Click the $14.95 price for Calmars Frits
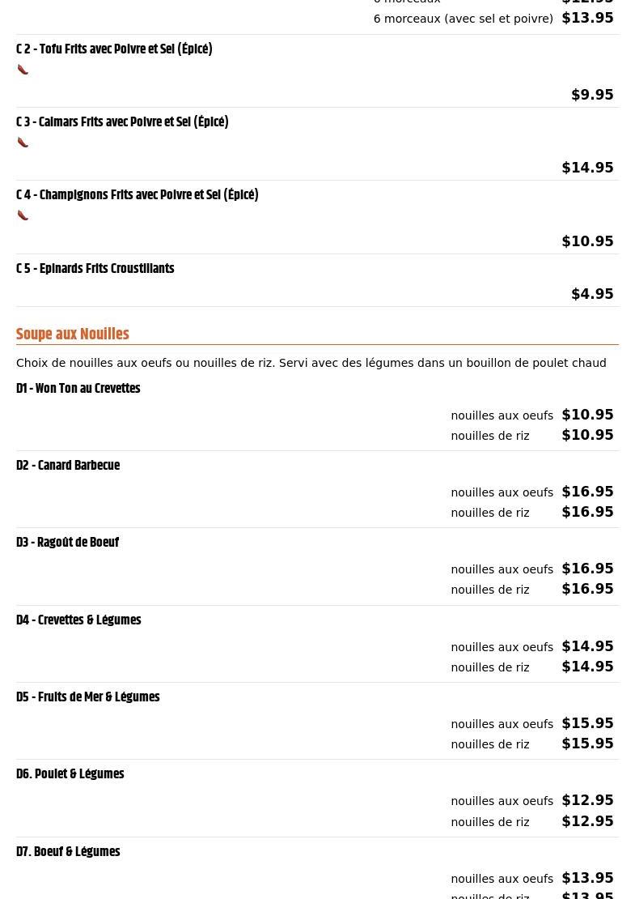The width and height of the screenshot is (635, 899). pos(587,168)
